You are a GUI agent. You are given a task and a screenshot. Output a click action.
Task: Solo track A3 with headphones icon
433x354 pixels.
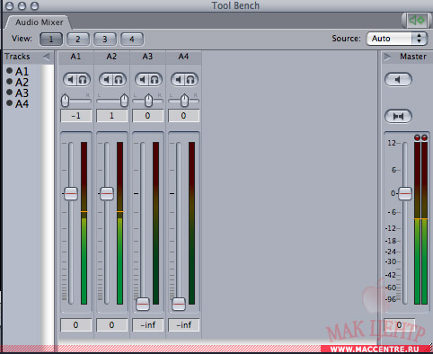tap(155, 80)
